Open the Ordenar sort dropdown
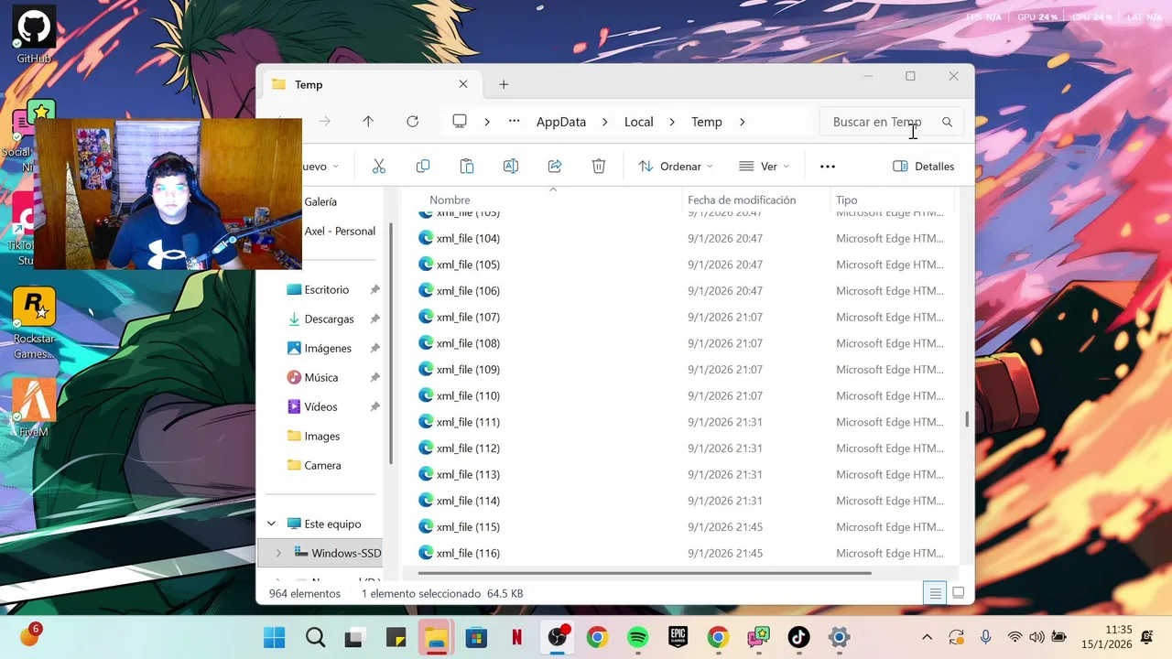Image resolution: width=1172 pixels, height=659 pixels. 675,167
